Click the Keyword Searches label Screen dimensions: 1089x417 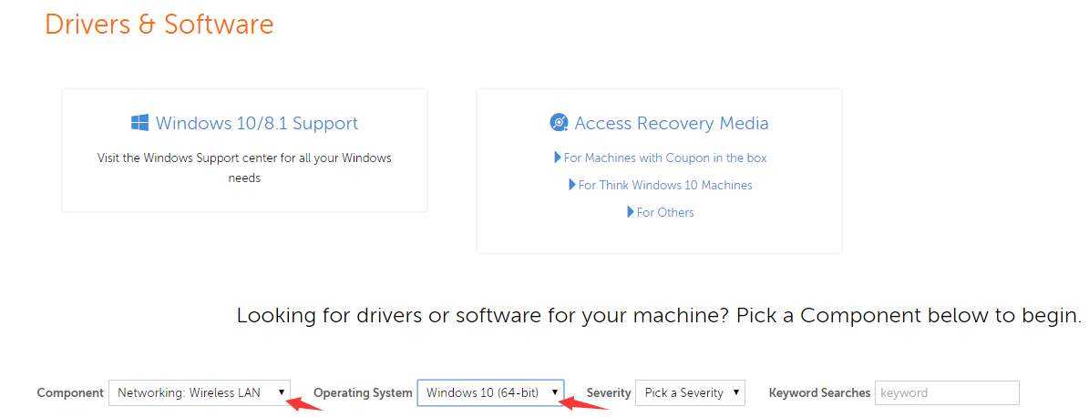pyautogui.click(x=819, y=392)
